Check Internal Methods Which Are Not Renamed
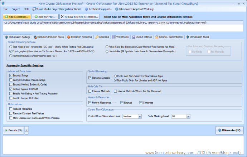 [x=116, y=91]
